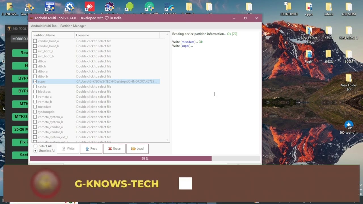This screenshot has width=363, height=204.
Task: Launch AnyDesk from the desktop
Action: click(89, 8)
